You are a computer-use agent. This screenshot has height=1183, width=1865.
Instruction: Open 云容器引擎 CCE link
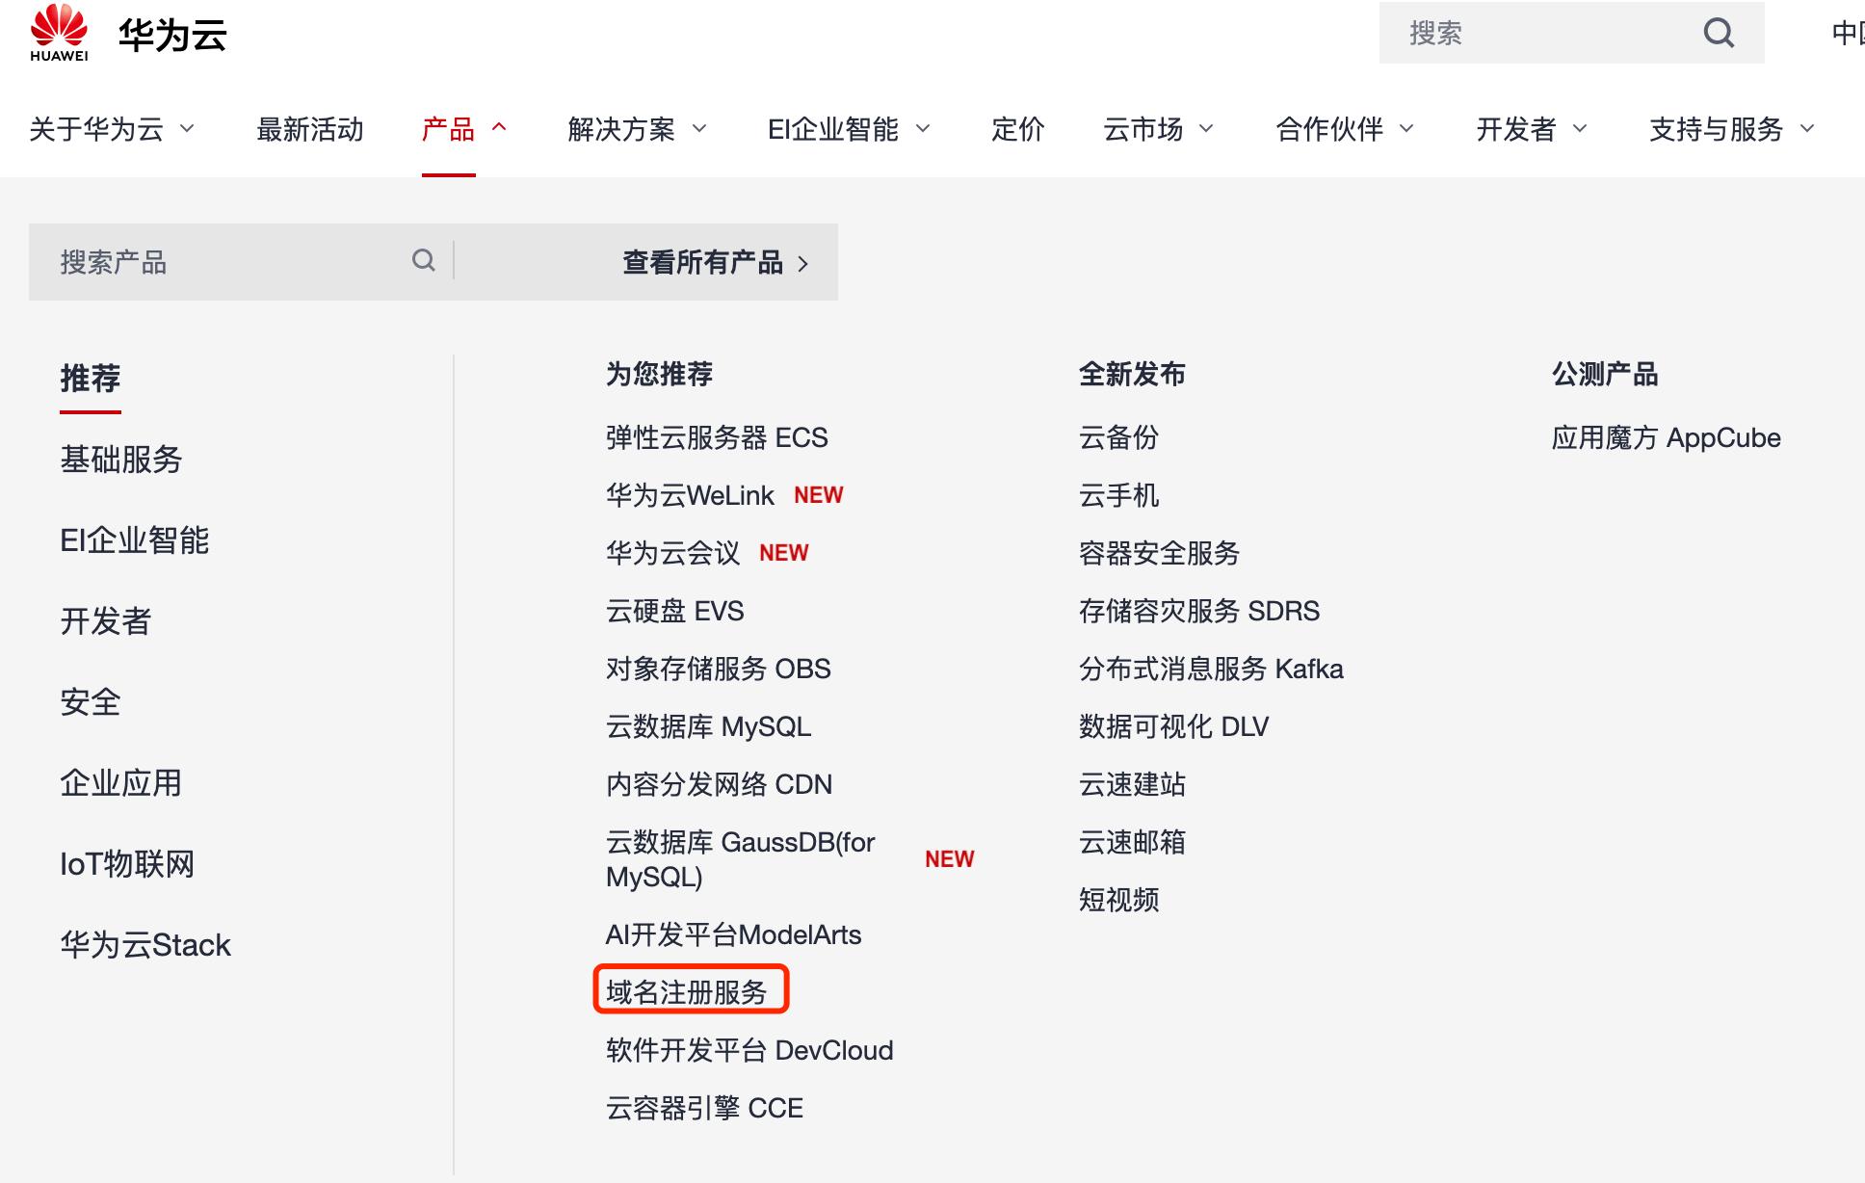pos(702,1108)
